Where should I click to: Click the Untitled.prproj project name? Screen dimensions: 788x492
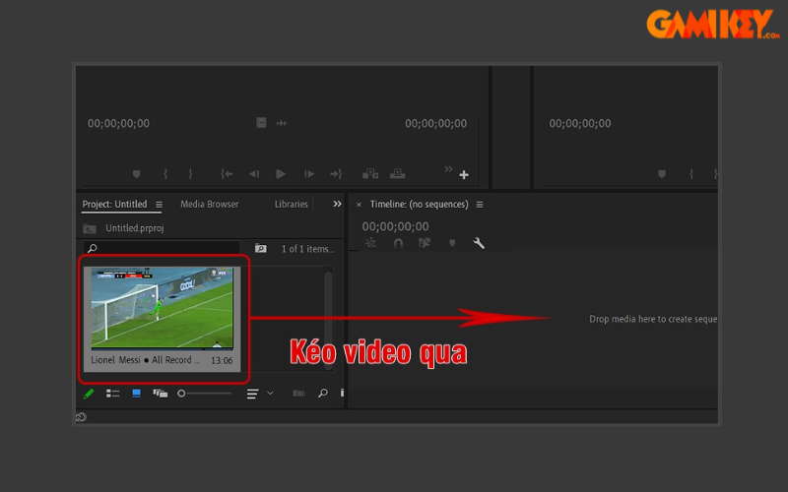(x=135, y=228)
